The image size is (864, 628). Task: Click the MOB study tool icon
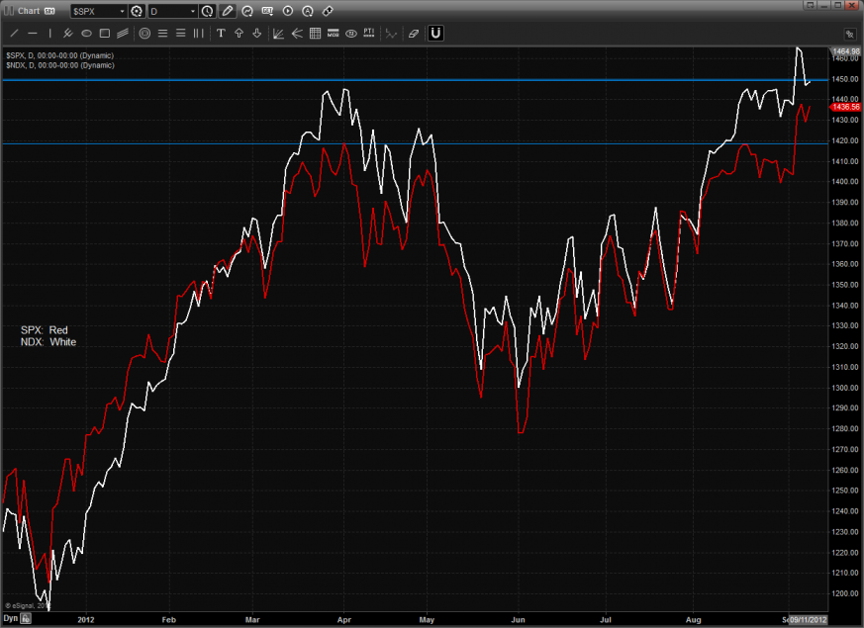click(333, 34)
